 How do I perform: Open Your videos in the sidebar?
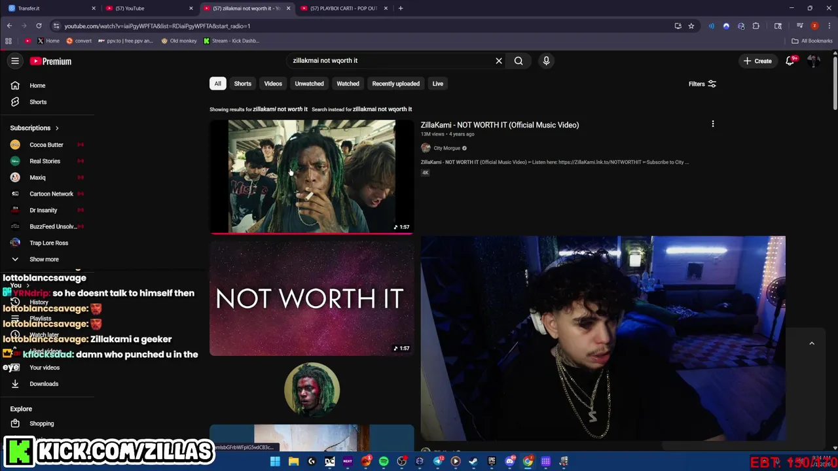[x=45, y=368]
